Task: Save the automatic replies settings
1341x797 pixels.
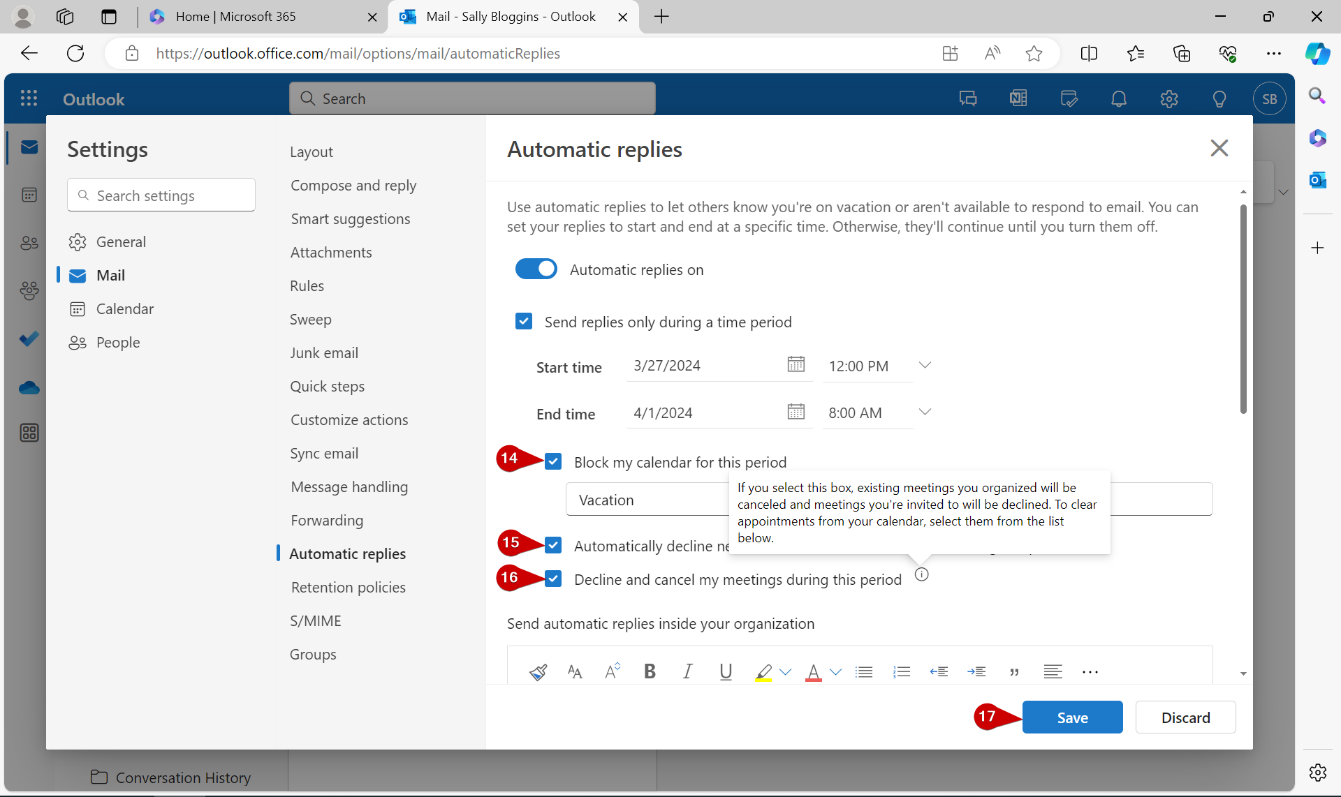Action: click(x=1072, y=717)
